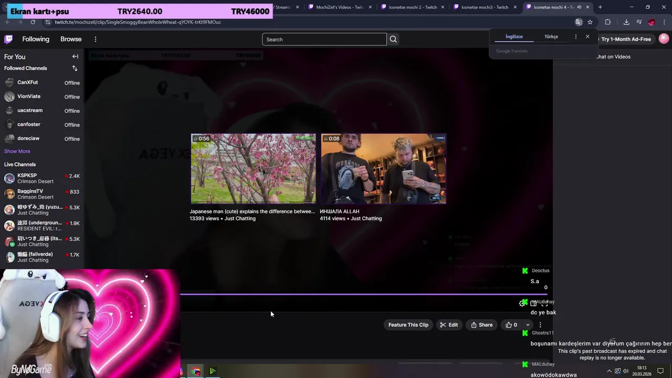Click Feature This Clip button

(x=408, y=325)
